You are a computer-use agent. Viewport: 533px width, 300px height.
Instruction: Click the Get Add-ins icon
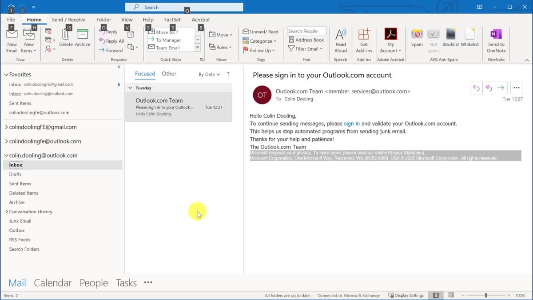(x=364, y=35)
